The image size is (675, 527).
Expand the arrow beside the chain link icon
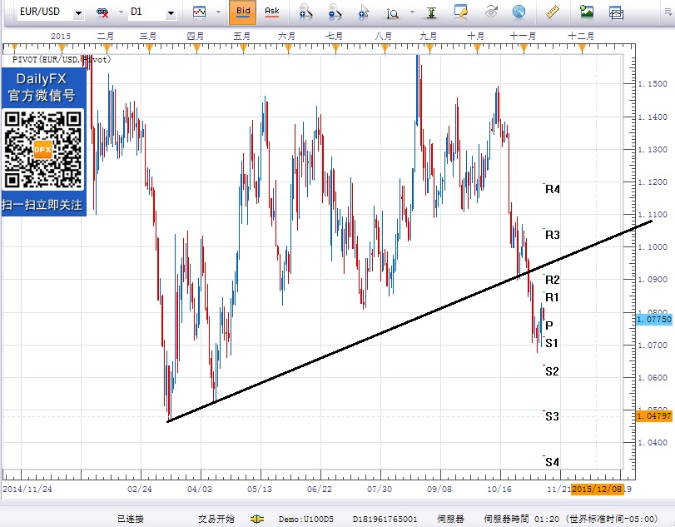tap(121, 12)
